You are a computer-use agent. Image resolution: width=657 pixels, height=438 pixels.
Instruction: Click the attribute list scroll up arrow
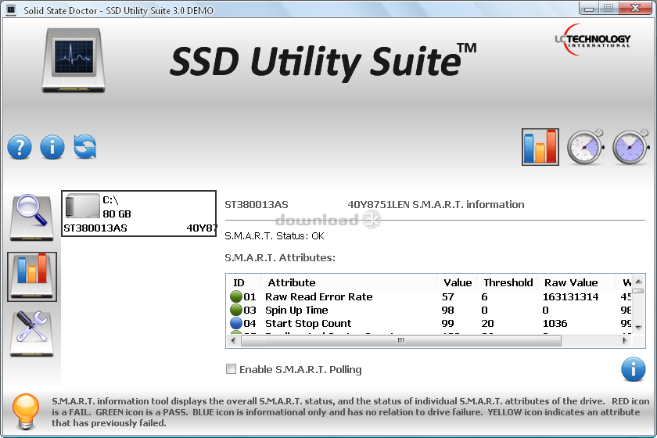tap(638, 282)
